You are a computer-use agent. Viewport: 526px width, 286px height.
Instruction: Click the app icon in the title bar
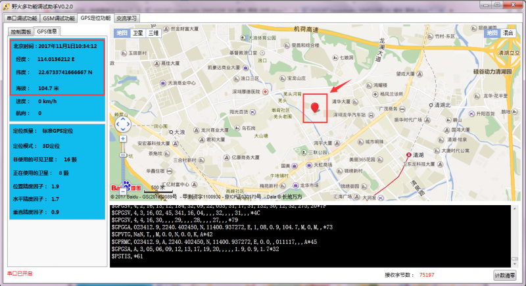pos(6,7)
